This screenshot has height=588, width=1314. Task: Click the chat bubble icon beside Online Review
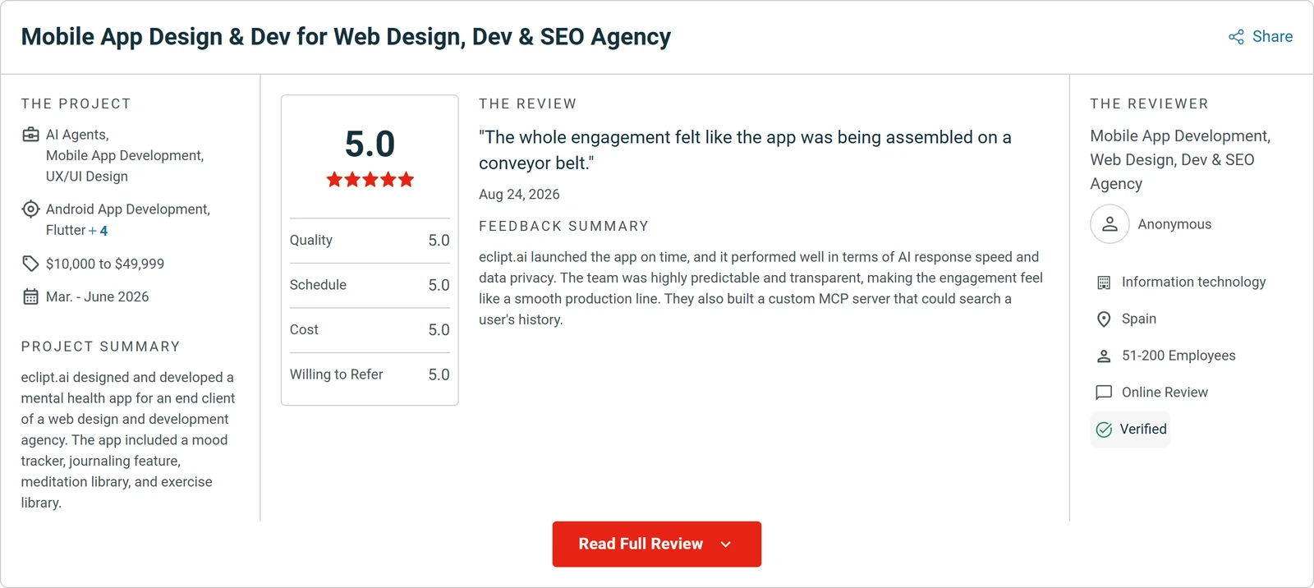pos(1104,393)
